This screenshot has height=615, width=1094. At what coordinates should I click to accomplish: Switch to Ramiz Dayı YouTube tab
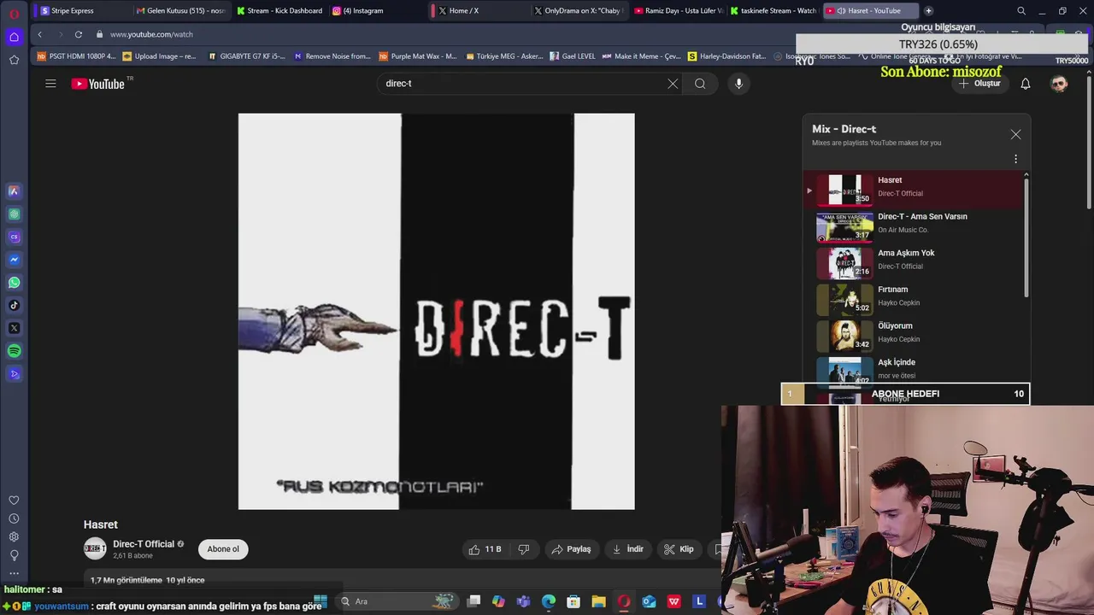point(678,10)
